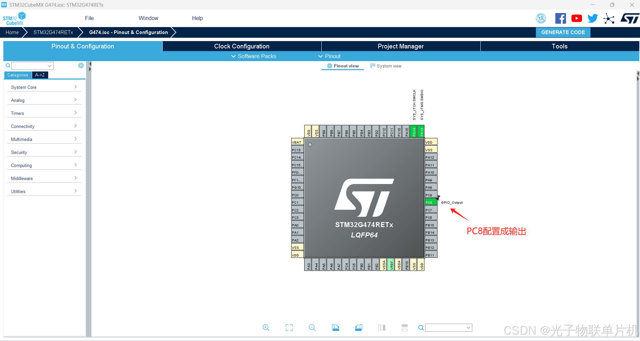The height and width of the screenshot is (341, 640).
Task: Click the STM32CubeMX logo
Action: (x=14, y=18)
